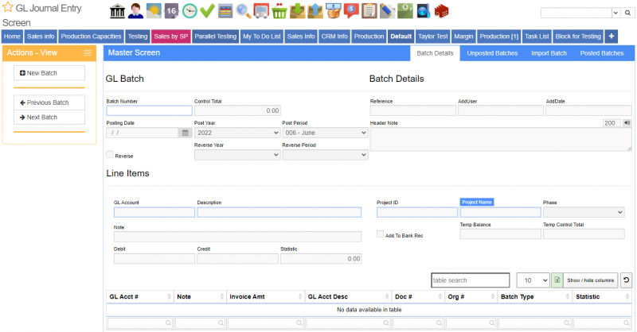
Task: Click the speaker icon beside Header Note
Action: pyautogui.click(x=627, y=123)
